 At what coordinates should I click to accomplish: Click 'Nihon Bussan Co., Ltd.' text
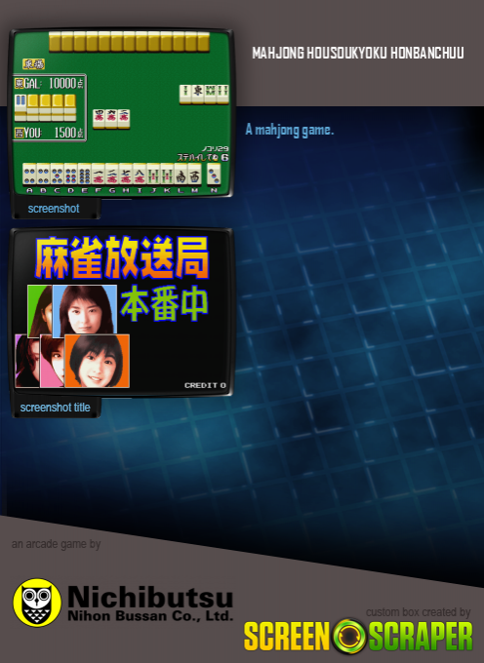[x=150, y=615]
